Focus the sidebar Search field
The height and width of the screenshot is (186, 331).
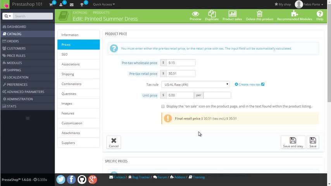pos(33,16)
